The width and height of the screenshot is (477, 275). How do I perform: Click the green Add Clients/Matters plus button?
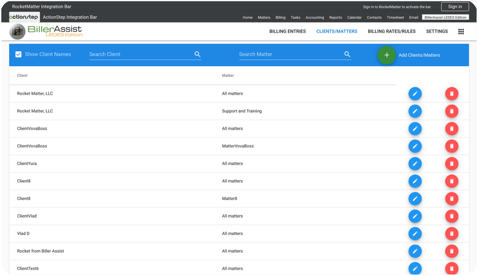(386, 55)
